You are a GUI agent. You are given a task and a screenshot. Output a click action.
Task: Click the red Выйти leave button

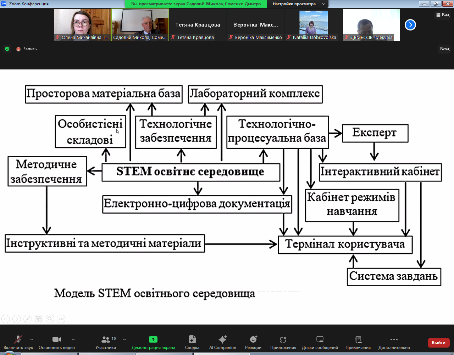[438, 343]
